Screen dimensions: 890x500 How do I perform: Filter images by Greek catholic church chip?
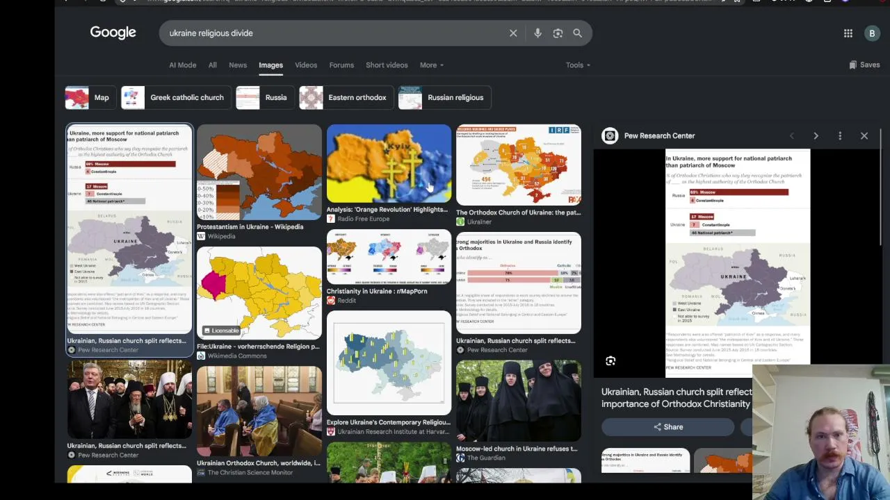point(176,98)
